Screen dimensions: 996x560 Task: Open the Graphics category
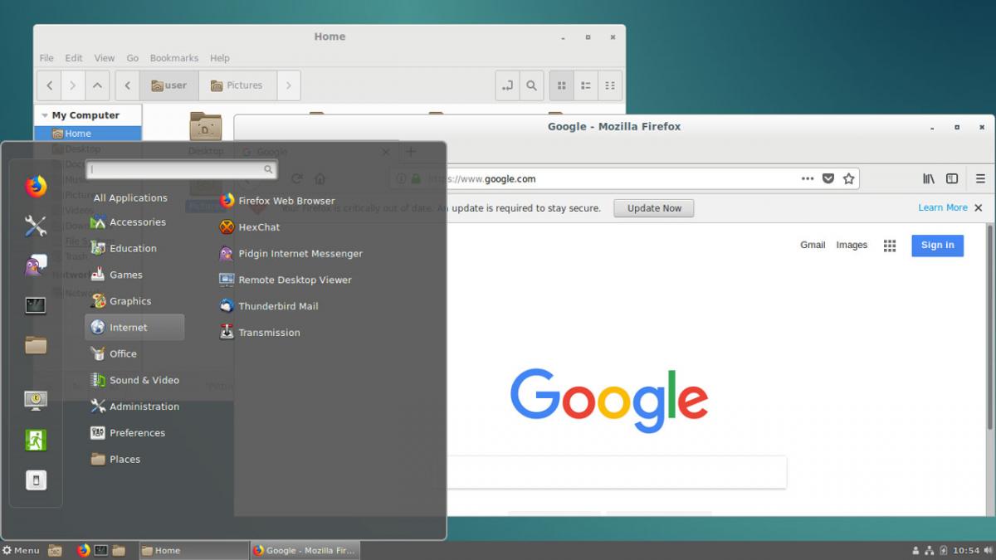coord(134,301)
